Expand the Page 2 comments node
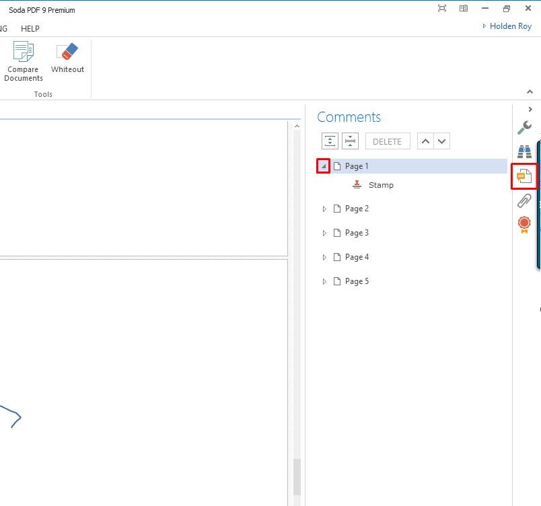The height and width of the screenshot is (506, 541). click(x=324, y=209)
